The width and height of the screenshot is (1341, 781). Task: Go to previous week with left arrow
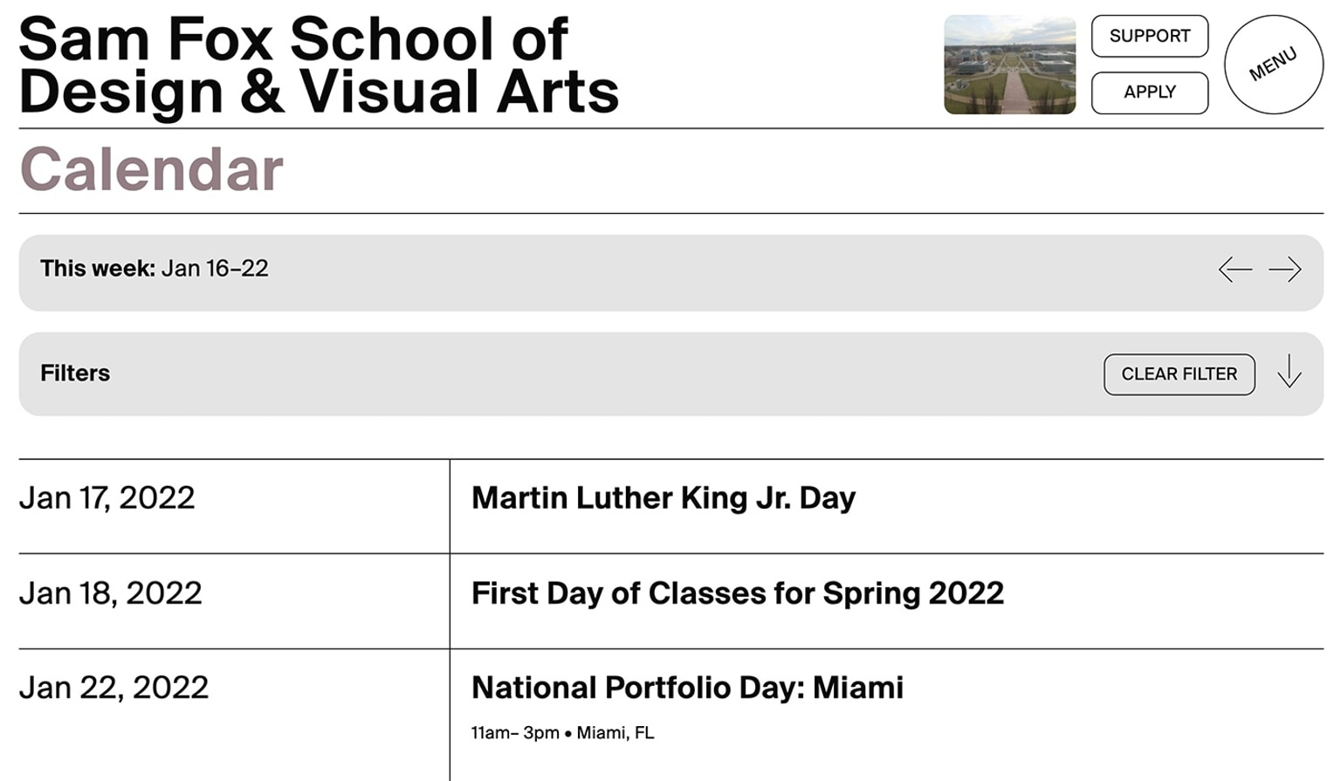(x=1234, y=269)
